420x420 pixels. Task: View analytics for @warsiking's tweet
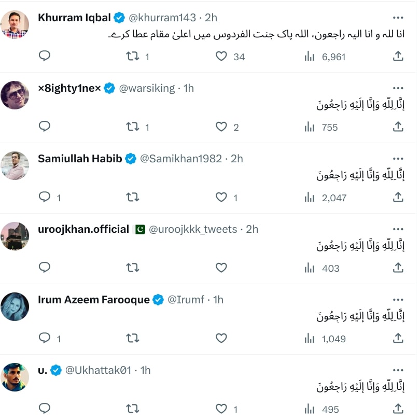310,127
